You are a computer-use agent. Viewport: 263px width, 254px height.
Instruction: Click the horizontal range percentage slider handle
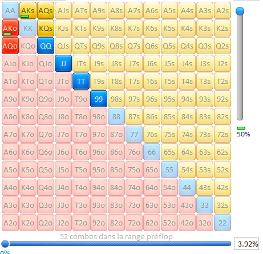click(x=5, y=244)
